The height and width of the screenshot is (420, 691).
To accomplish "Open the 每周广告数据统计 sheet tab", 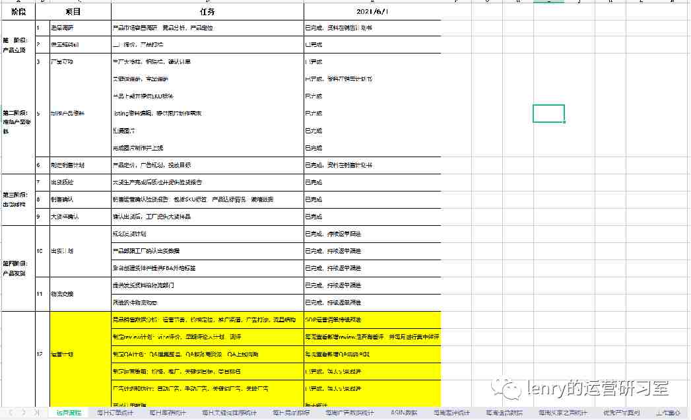I will pos(350,413).
